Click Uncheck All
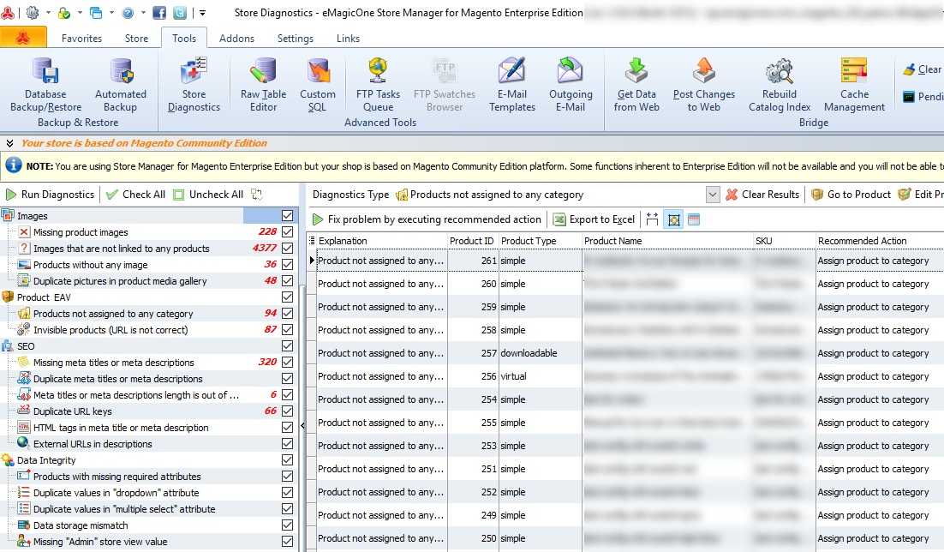Image resolution: width=944 pixels, height=552 pixels. [x=208, y=195]
